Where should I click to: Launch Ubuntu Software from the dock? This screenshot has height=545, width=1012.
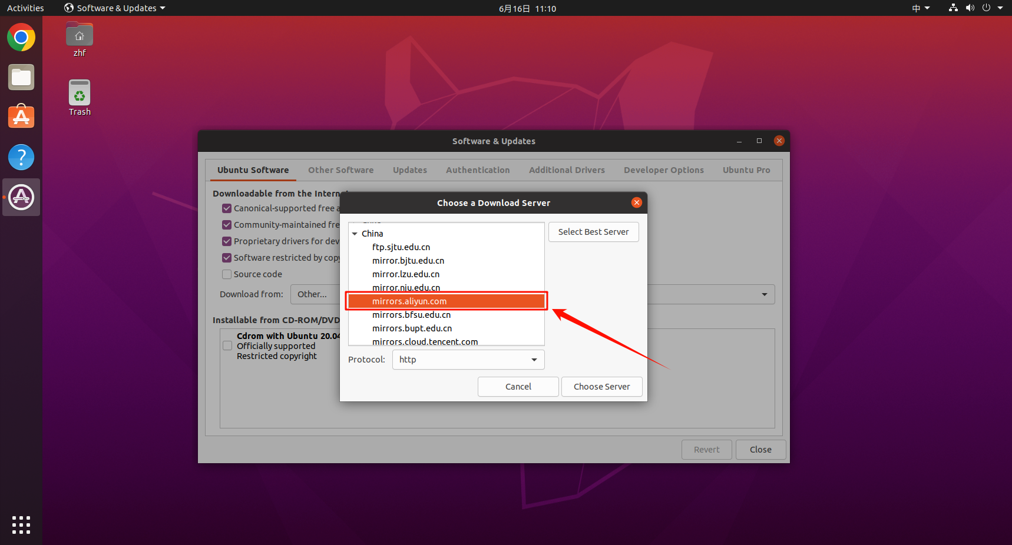click(x=21, y=117)
